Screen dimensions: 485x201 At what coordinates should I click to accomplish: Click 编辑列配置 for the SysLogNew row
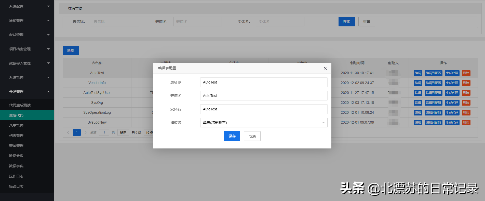point(433,123)
